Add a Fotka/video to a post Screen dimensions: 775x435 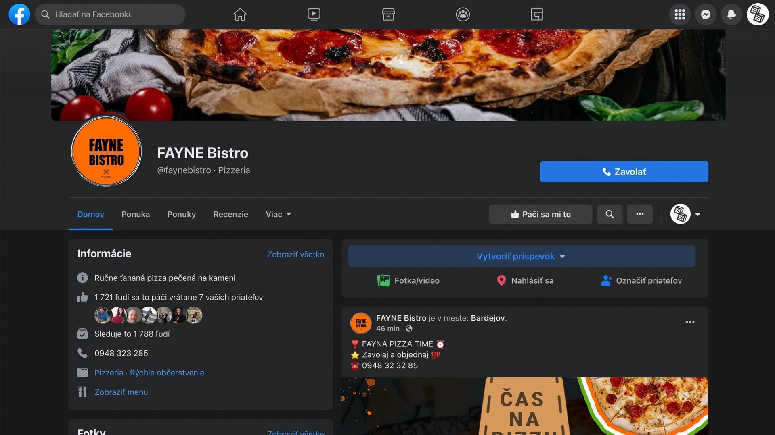[x=408, y=280]
